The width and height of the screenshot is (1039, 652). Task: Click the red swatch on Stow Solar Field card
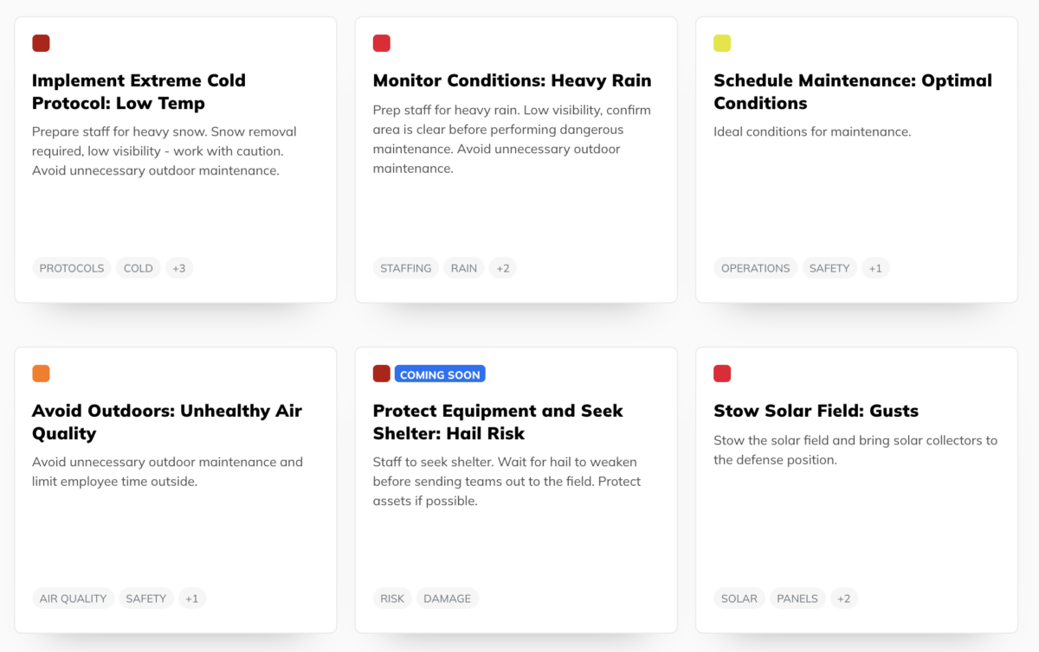click(722, 374)
